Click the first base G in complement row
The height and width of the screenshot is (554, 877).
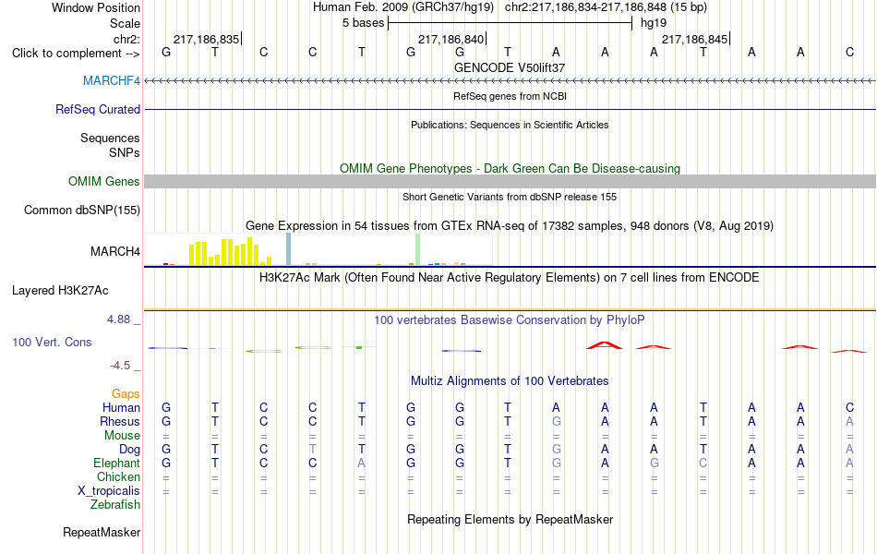(x=166, y=52)
